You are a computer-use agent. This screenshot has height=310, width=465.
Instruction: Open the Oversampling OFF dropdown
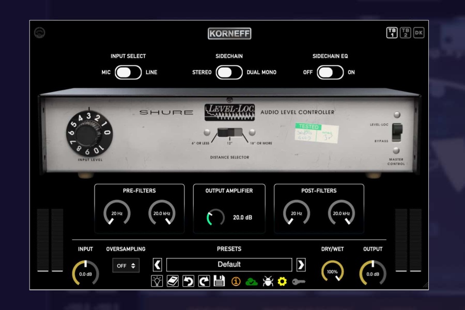coord(126,266)
